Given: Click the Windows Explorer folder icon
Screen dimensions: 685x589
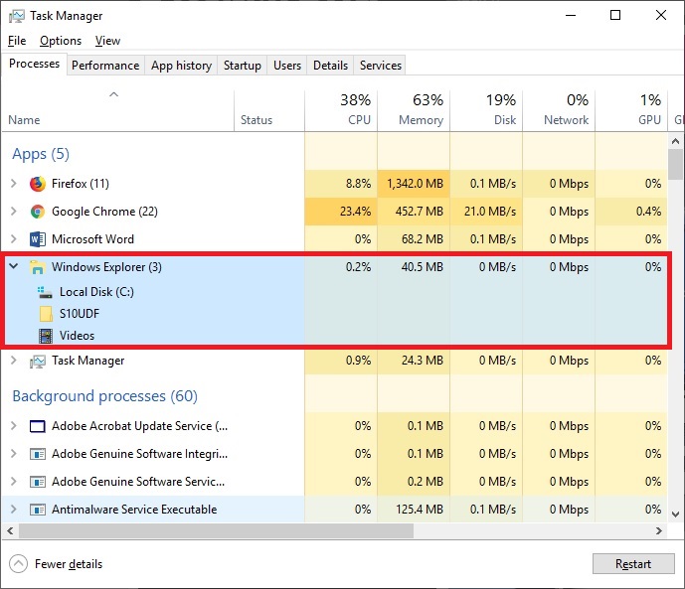Looking at the screenshot, I should pyautogui.click(x=38, y=267).
